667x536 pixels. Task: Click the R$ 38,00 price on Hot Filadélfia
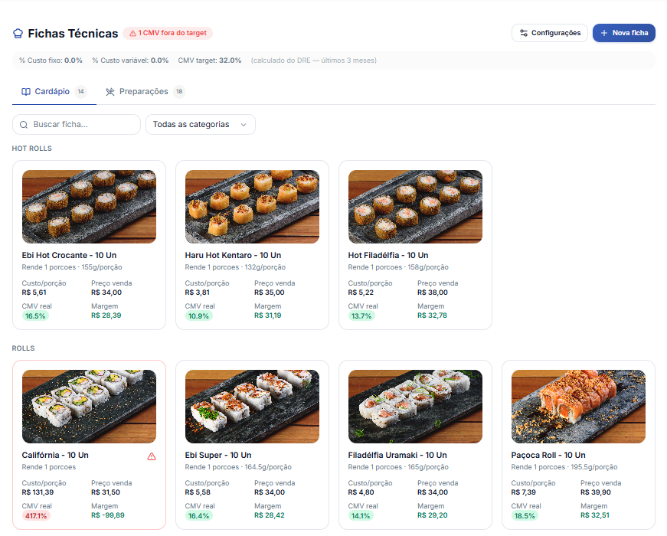pos(433,293)
